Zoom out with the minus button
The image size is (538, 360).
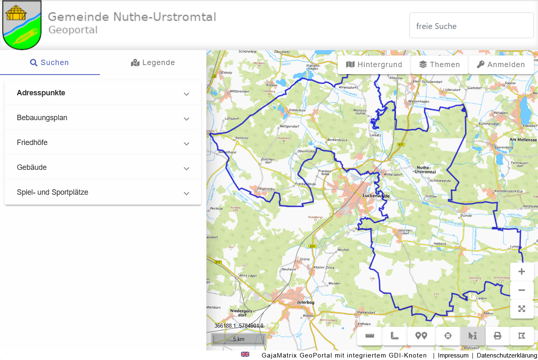pos(522,290)
